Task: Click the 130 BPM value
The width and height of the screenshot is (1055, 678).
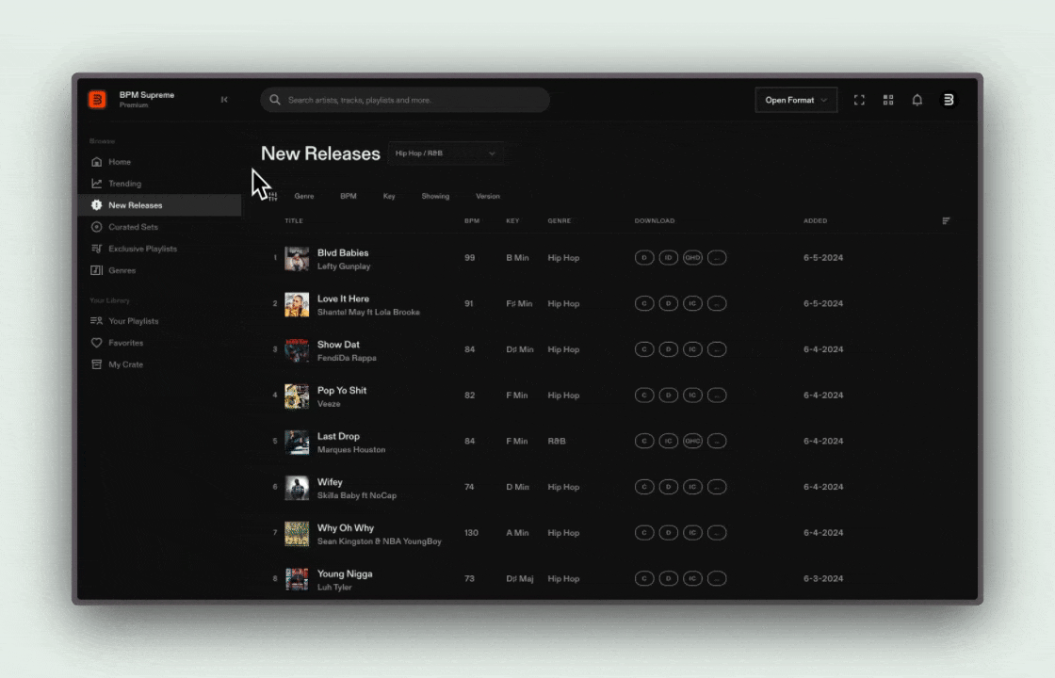Action: (x=471, y=532)
